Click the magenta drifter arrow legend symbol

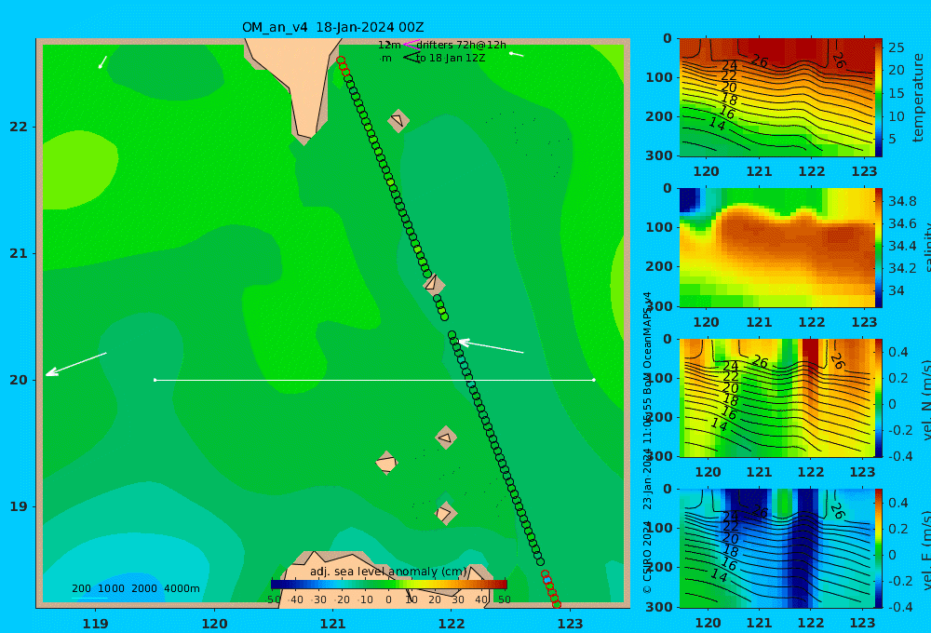coord(411,44)
